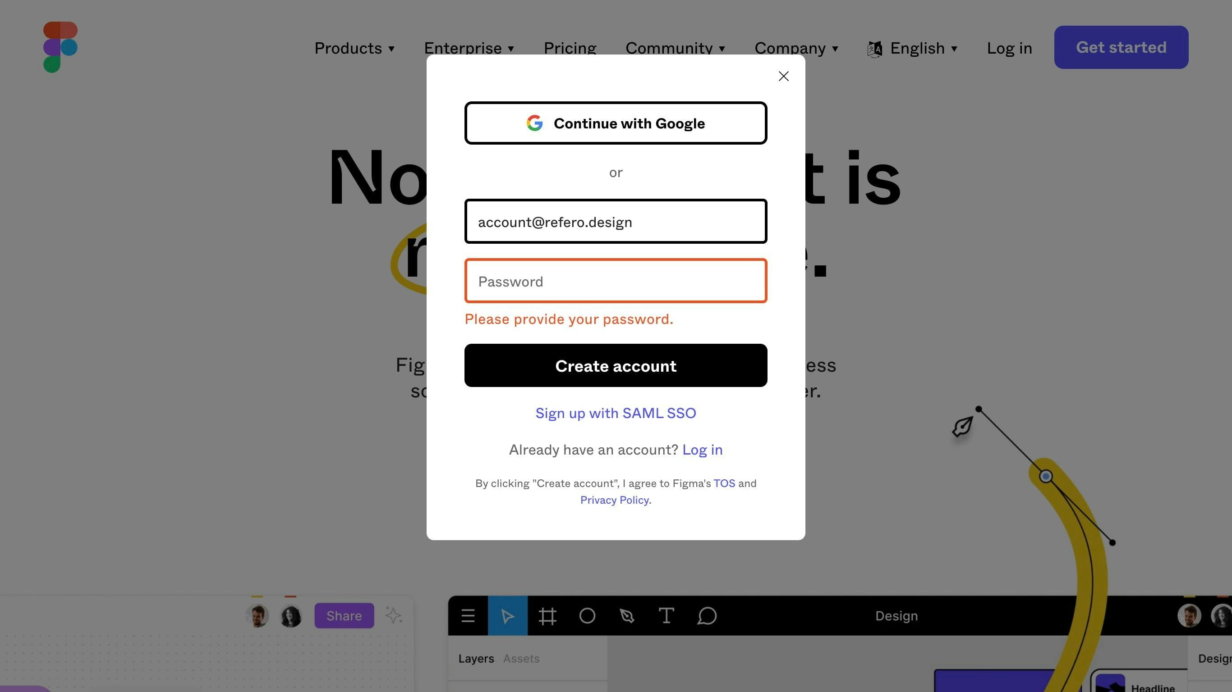The image size is (1232, 692).
Task: Expand the English language selector
Action: click(913, 47)
